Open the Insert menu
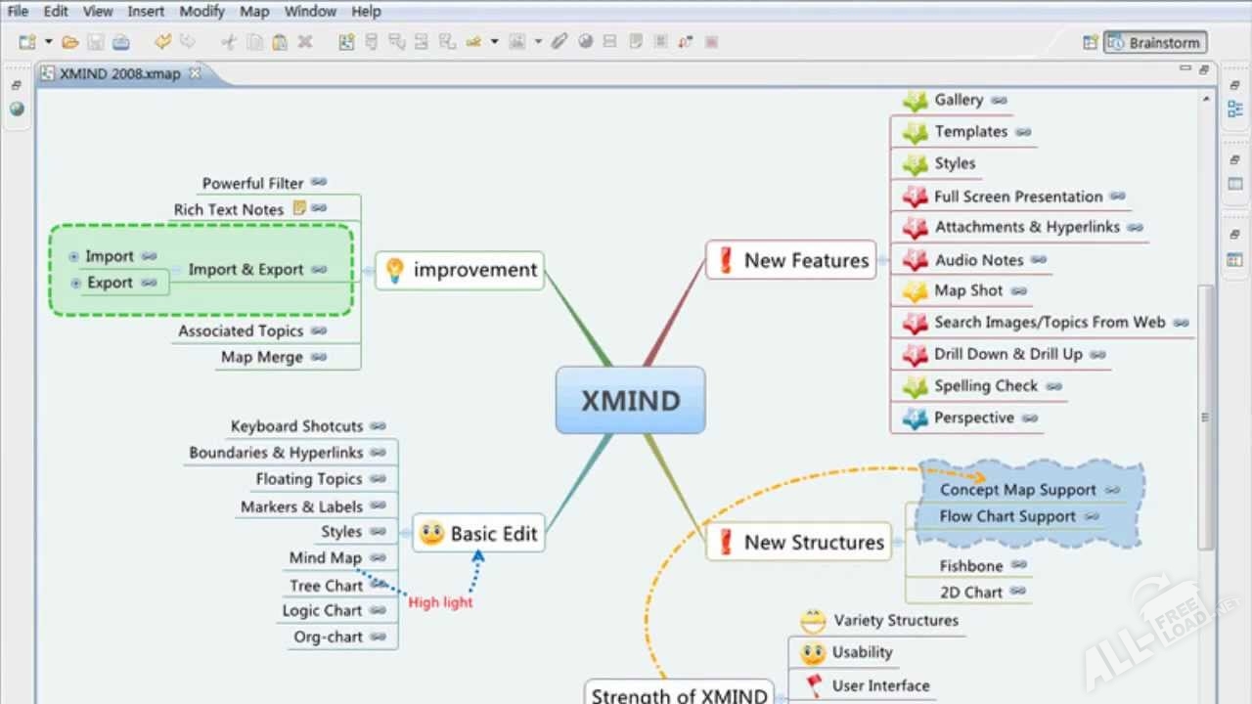 (x=146, y=12)
